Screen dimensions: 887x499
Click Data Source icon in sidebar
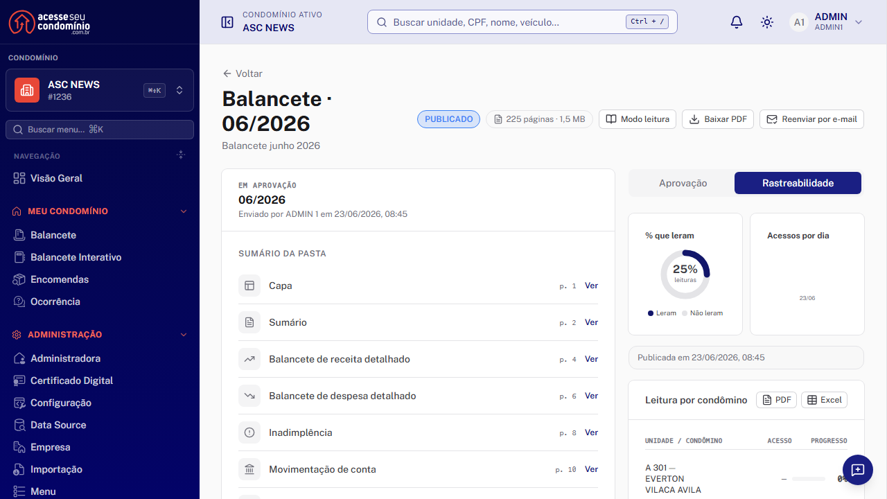click(19, 425)
